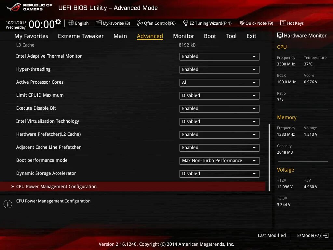Click the Intel Virtualization Technology label

pyautogui.click(x=47, y=121)
